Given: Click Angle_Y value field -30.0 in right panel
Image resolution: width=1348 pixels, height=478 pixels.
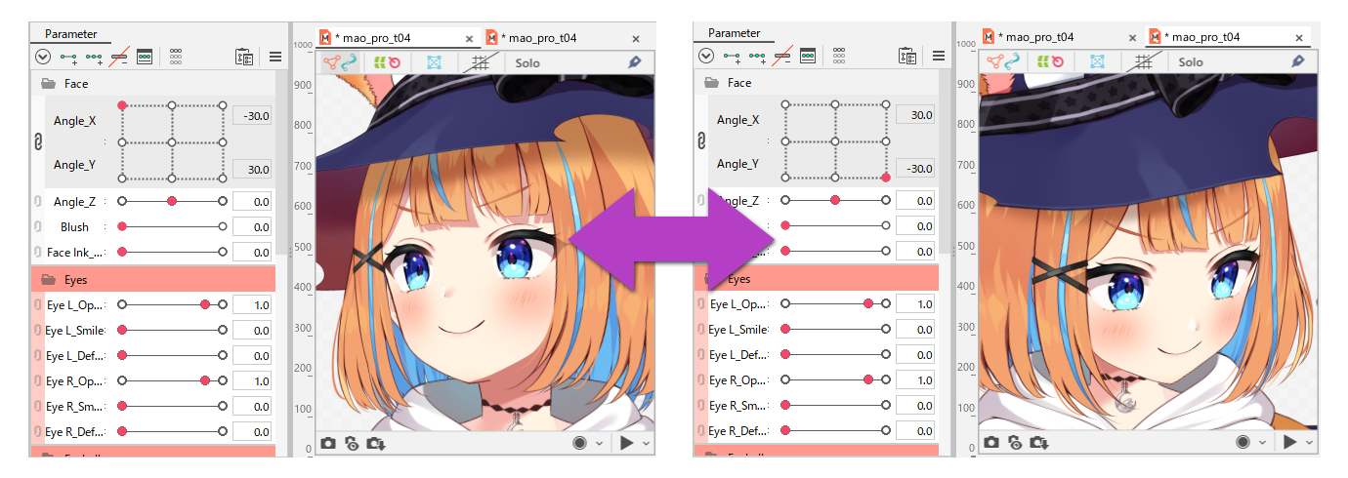Looking at the screenshot, I should pos(915,167).
